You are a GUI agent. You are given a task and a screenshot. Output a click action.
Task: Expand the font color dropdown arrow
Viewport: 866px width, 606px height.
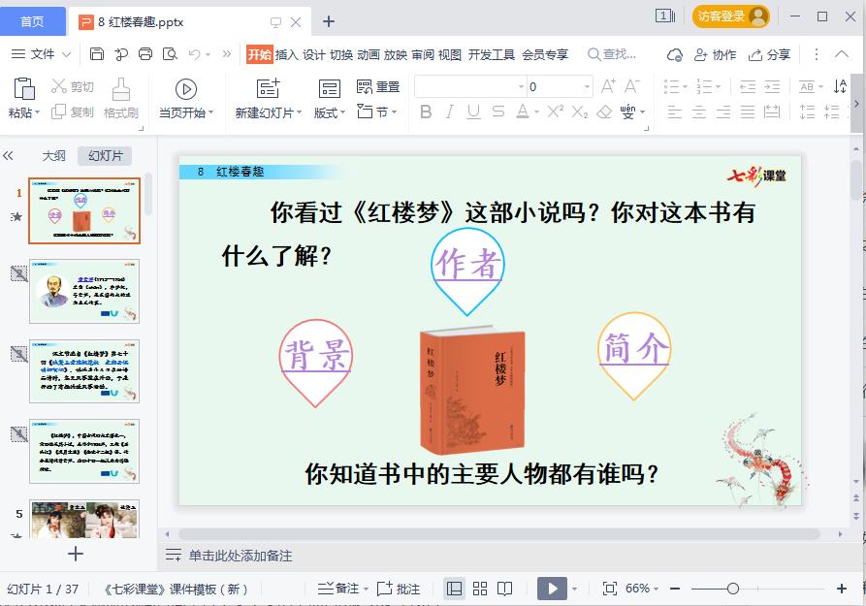(x=537, y=112)
